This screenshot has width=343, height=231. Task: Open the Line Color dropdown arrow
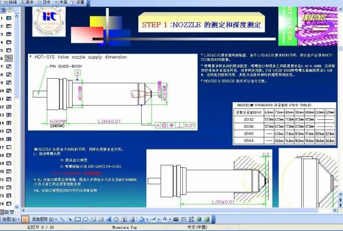[x=158, y=219]
